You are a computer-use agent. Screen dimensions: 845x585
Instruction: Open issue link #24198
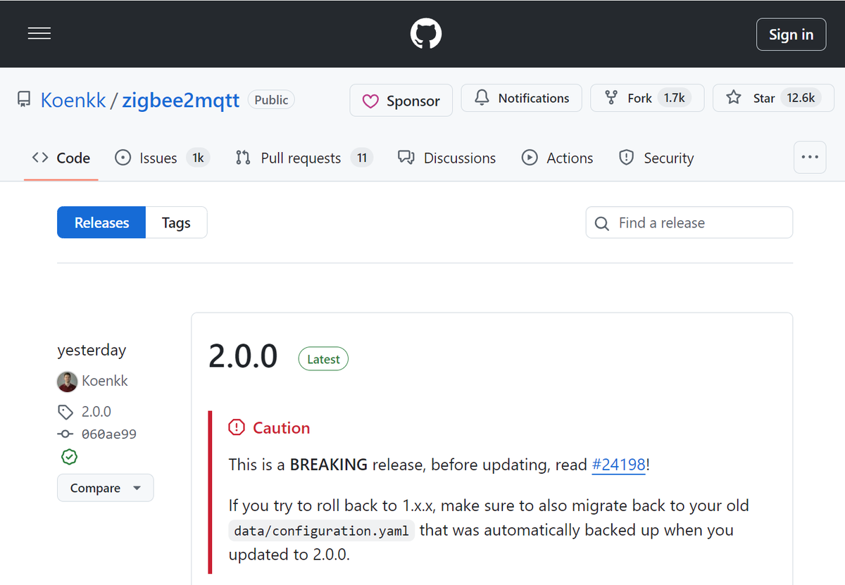point(618,465)
